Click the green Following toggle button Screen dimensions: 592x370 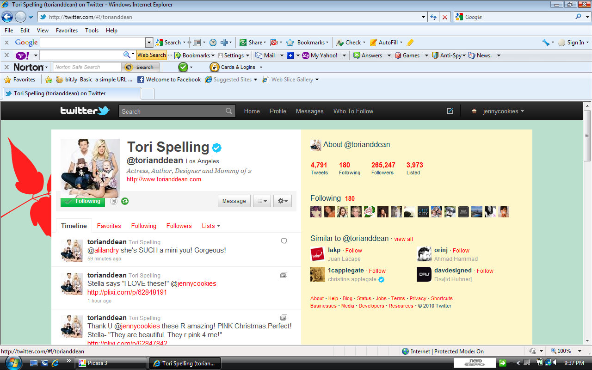coord(83,202)
